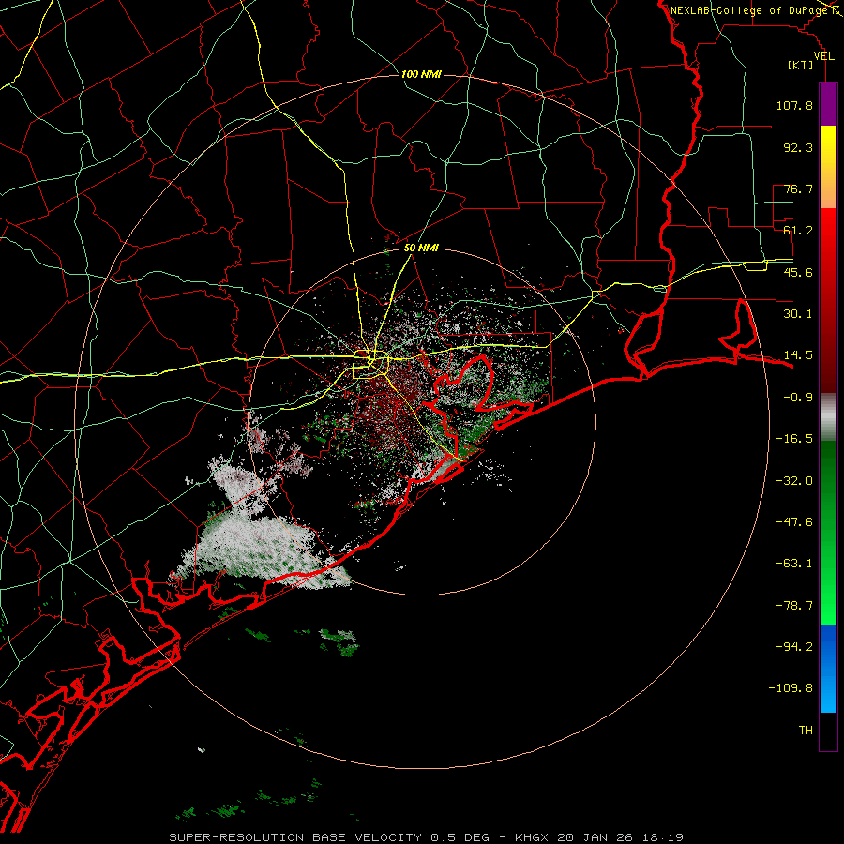Click the -0.9 velocity scale value

click(798, 398)
